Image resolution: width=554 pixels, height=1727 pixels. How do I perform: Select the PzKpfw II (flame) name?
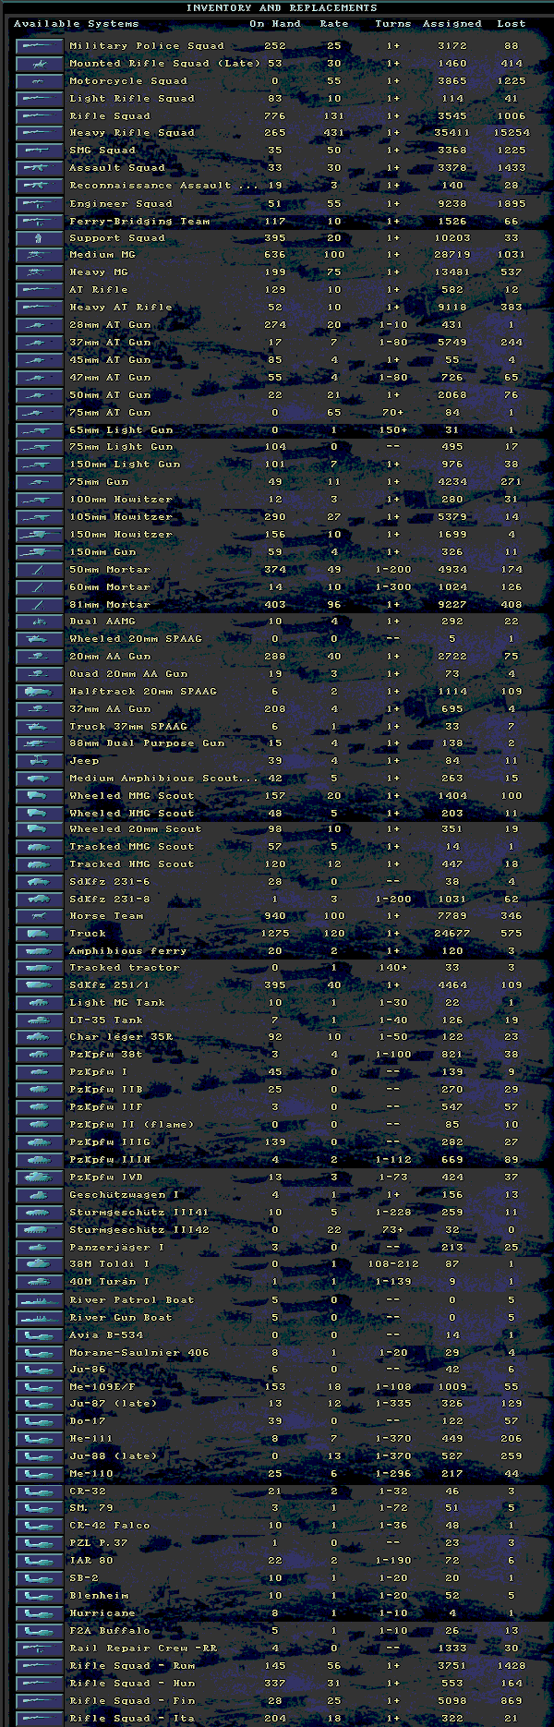pyautogui.click(x=132, y=1125)
